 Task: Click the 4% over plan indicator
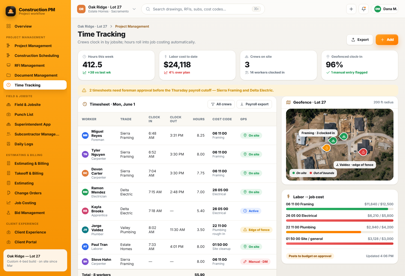click(x=179, y=72)
